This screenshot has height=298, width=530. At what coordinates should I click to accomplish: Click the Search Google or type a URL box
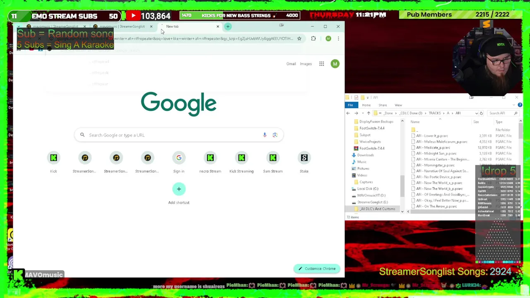point(179,135)
